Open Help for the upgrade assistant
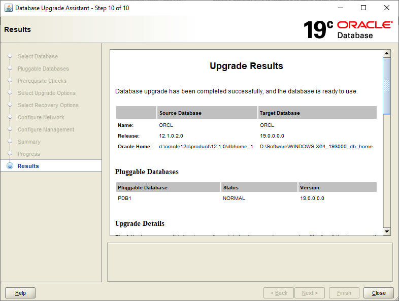 pyautogui.click(x=20, y=293)
